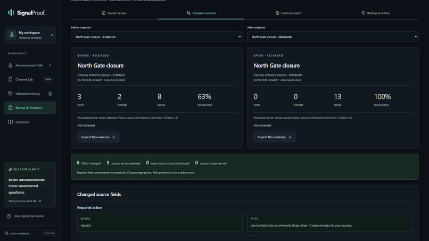Click Before card's North Gate closure title

pyautogui.click(x=101, y=65)
